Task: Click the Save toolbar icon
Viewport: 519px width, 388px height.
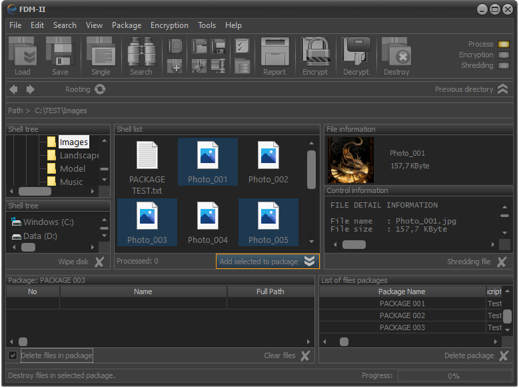Action: (x=60, y=51)
